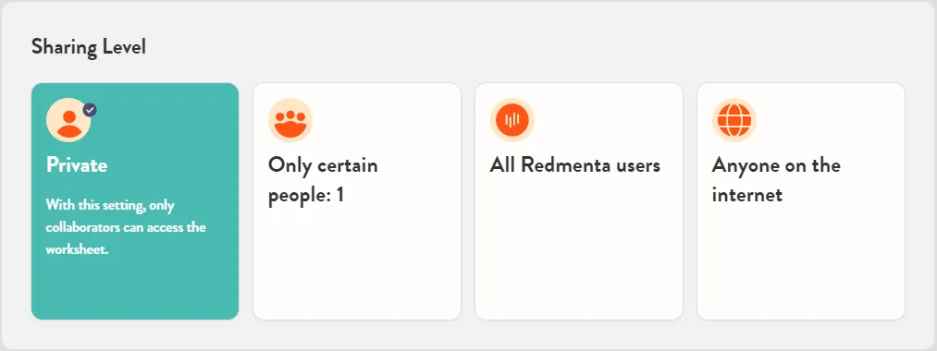Screen dimensions: 937x351
Task: Click the Private description about collaborators access
Action: (126, 227)
